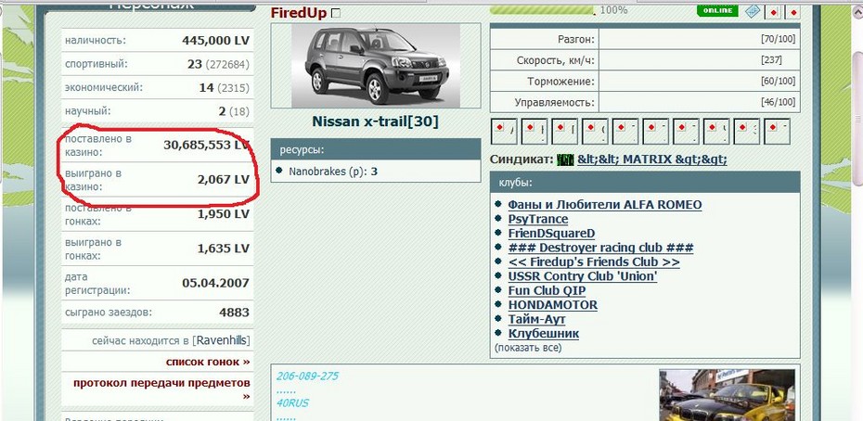Click the registration date '05.04.2007'
863x421 pixels.
coord(215,284)
